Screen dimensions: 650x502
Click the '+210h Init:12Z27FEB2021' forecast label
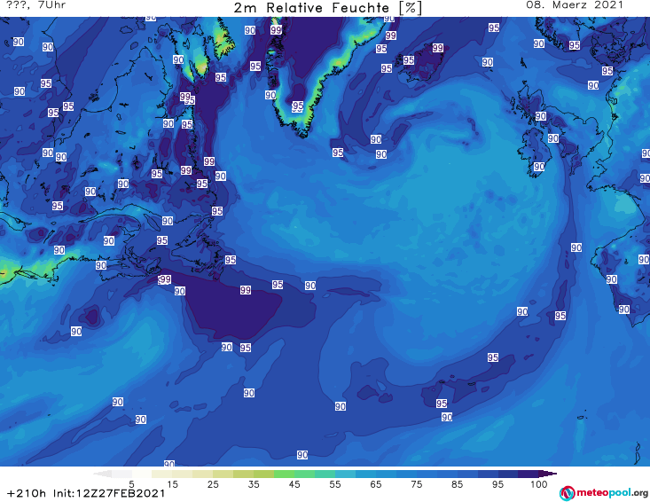86,493
